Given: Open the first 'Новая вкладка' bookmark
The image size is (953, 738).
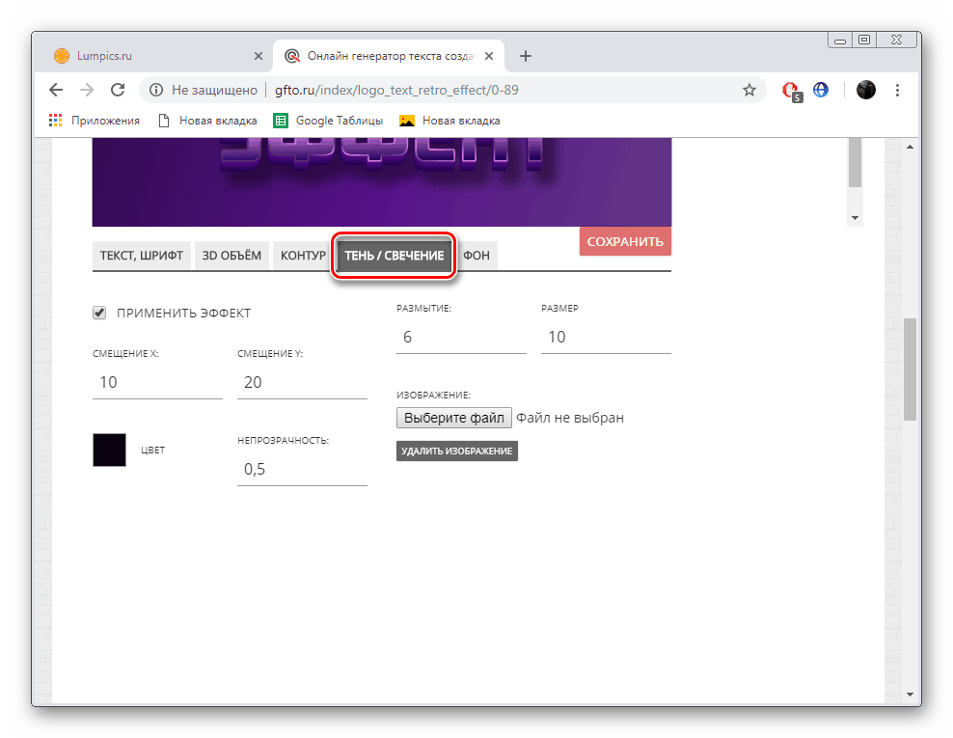Looking at the screenshot, I should [x=207, y=121].
